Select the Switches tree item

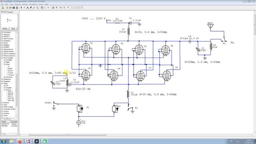pyautogui.click(x=6, y=113)
